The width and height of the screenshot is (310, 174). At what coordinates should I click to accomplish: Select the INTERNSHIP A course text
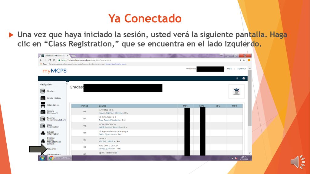point(106,110)
